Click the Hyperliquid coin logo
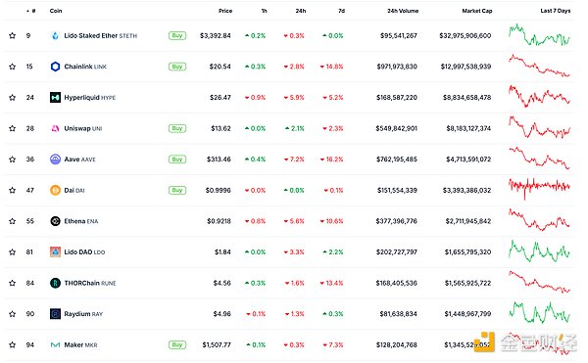588x363 pixels. (x=55, y=97)
